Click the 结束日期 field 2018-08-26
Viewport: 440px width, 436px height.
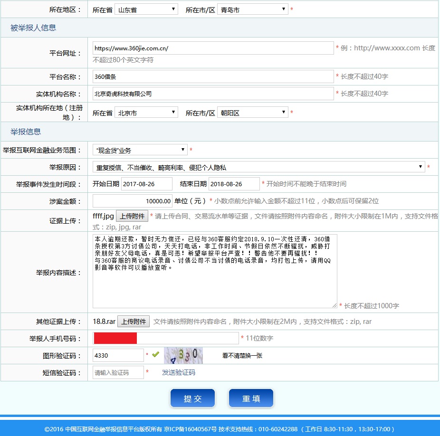coord(234,184)
